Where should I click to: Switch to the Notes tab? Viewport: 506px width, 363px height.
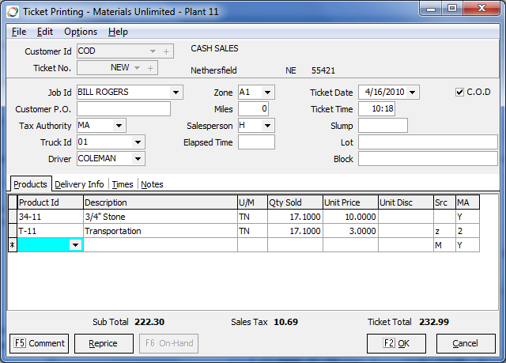click(152, 184)
